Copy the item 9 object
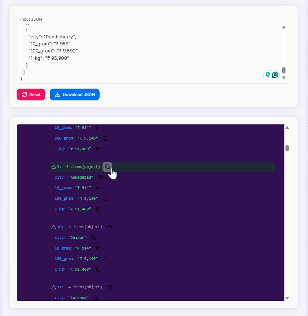Screen dimensions: 308x316 [107, 167]
